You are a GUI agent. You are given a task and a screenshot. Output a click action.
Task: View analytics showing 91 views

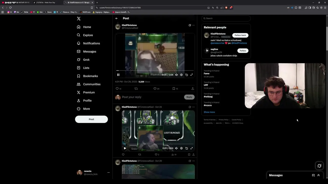pyautogui.click(x=174, y=155)
